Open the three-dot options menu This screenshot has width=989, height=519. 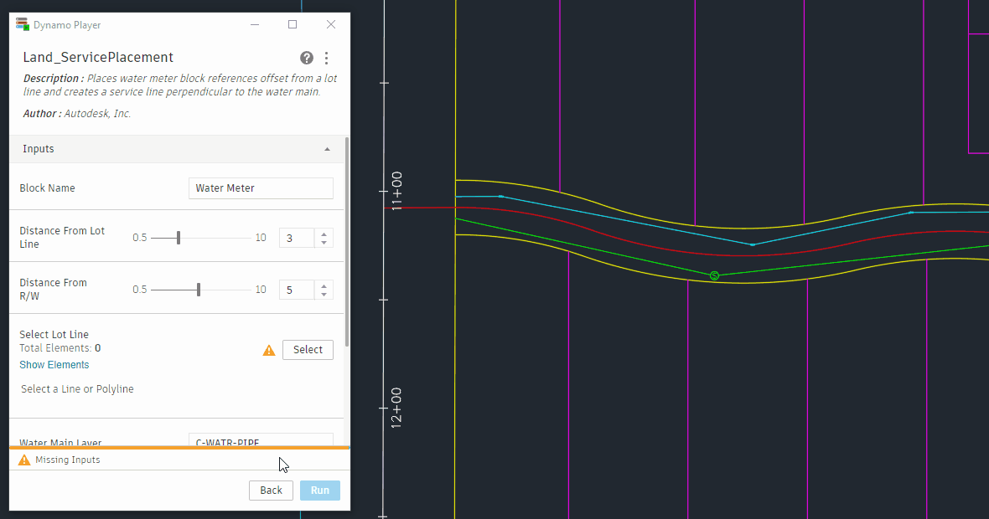tap(326, 58)
